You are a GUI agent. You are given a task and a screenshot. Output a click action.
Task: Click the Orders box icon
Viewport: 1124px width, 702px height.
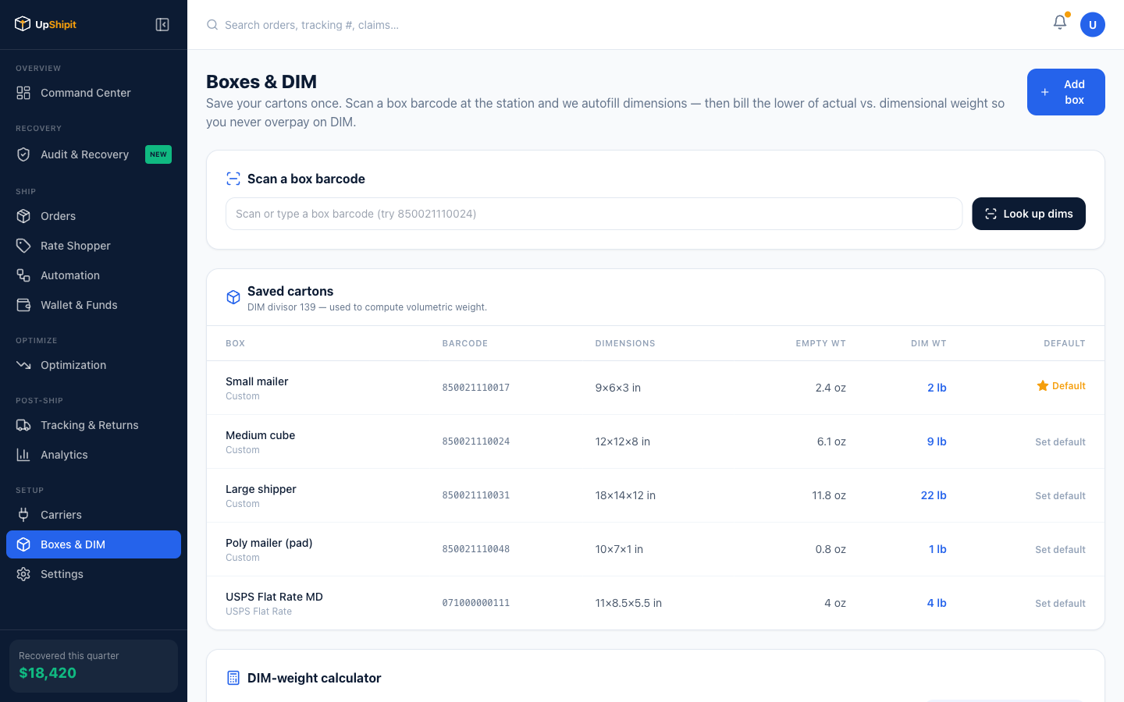[x=23, y=216]
